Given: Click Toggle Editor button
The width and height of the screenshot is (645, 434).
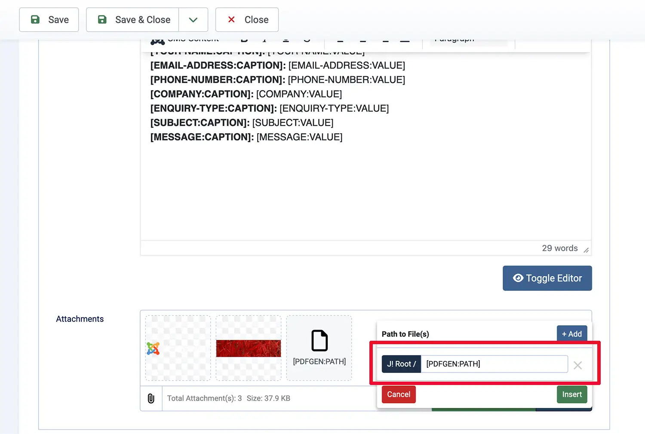Looking at the screenshot, I should coord(547,278).
